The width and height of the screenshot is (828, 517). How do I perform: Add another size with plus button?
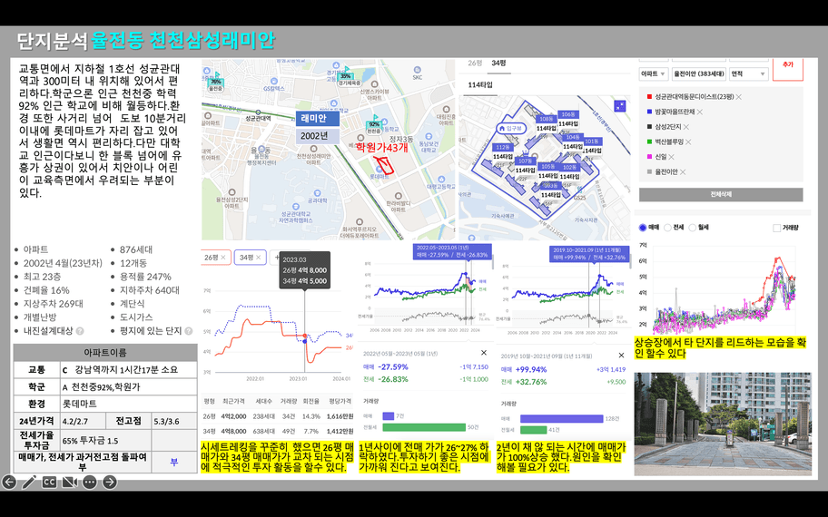point(275,258)
